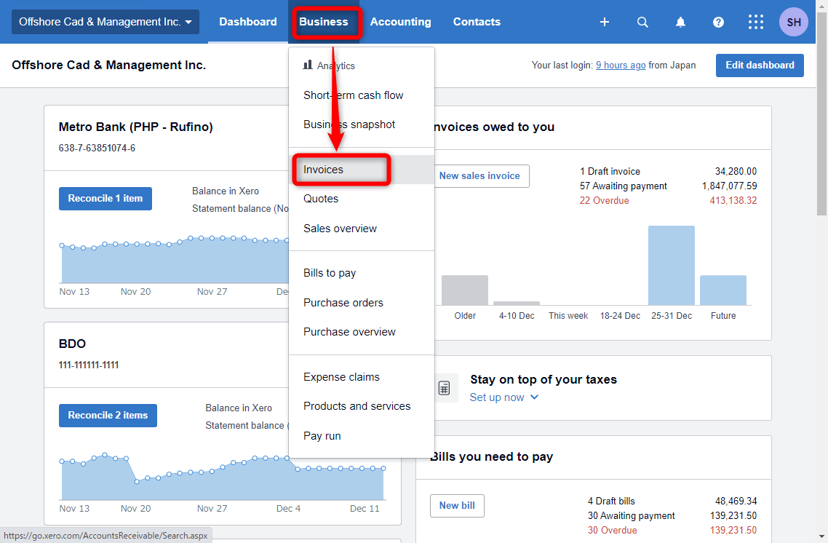828x543 pixels.
Task: Open the 1 Draft invoice link
Action: click(610, 171)
